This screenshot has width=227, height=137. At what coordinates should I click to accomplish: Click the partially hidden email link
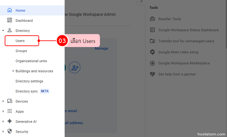[71, 111]
